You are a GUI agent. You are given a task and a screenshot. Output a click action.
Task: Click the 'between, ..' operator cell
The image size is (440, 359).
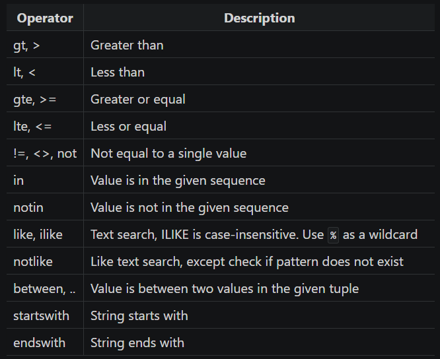click(x=44, y=289)
